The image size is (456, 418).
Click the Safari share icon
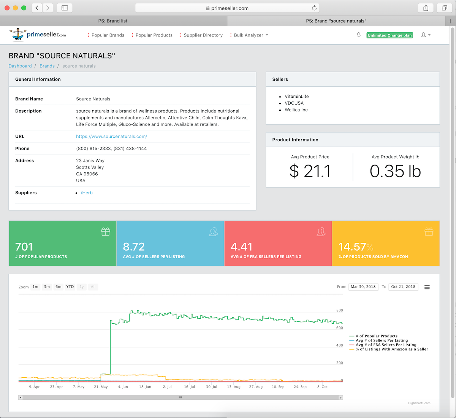(x=426, y=8)
